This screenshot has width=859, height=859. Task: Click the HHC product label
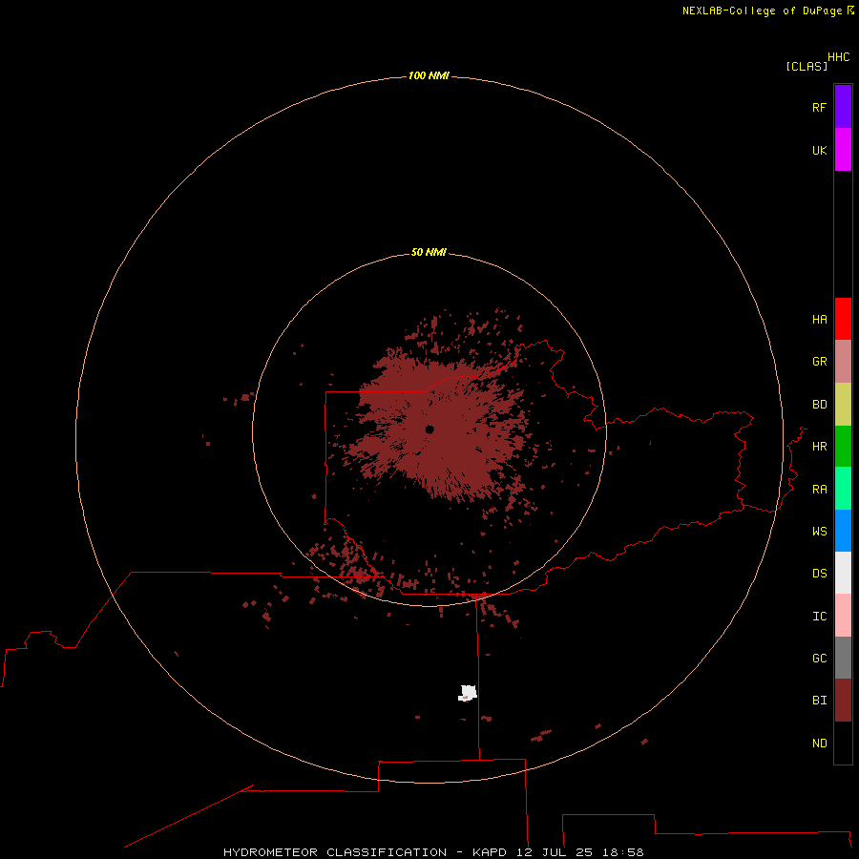838,57
